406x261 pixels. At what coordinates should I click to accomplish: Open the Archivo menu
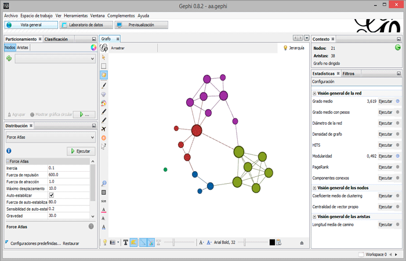pos(11,16)
